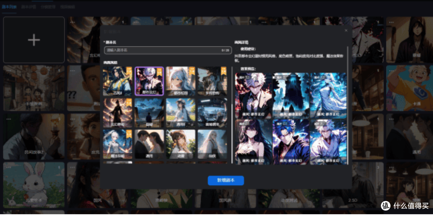Viewport: 433px width, 215px height.
Task: Open three-dot menu on man-with-glasses lamp card
Action: pyautogui.click(x=8, y=119)
